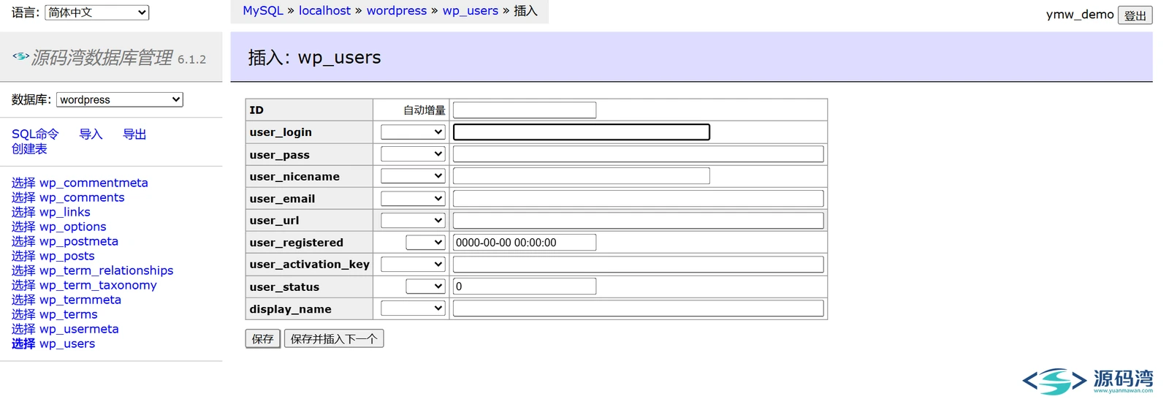
Task: Click the 源码湾数据库管理 title text
Action: coord(102,58)
